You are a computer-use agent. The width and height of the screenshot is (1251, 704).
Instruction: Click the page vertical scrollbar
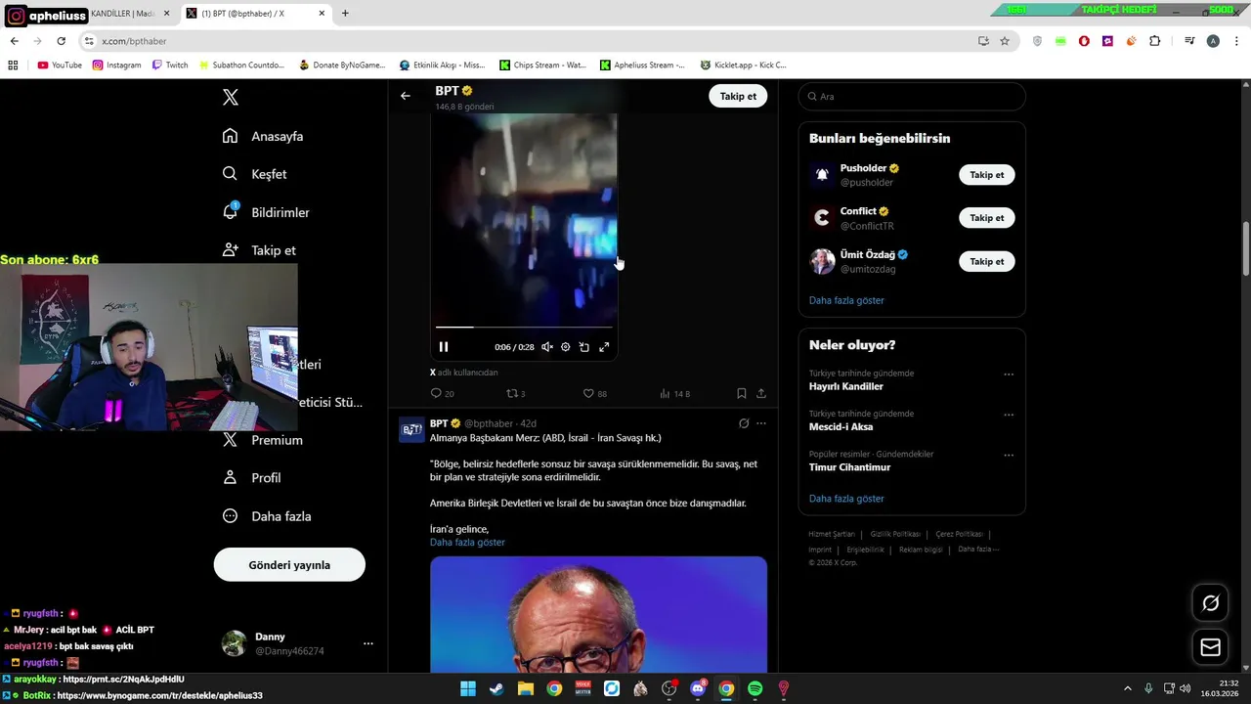(1246, 249)
